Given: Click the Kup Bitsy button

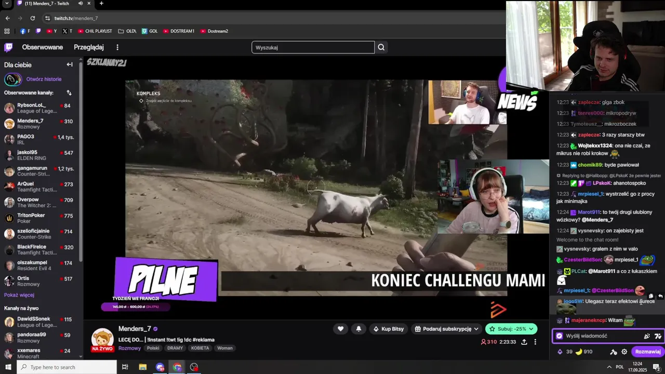Looking at the screenshot, I should coord(388,329).
